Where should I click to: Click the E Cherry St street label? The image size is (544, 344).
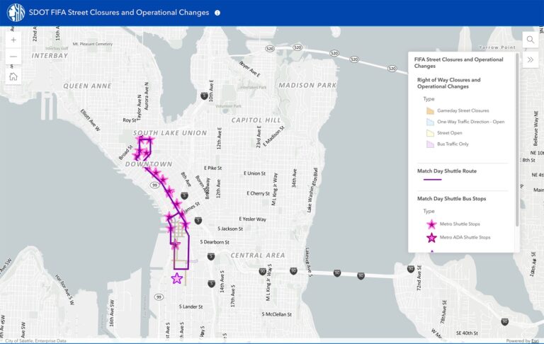click(x=258, y=193)
